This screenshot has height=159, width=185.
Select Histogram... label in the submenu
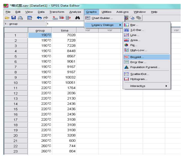pyautogui.click(x=139, y=79)
